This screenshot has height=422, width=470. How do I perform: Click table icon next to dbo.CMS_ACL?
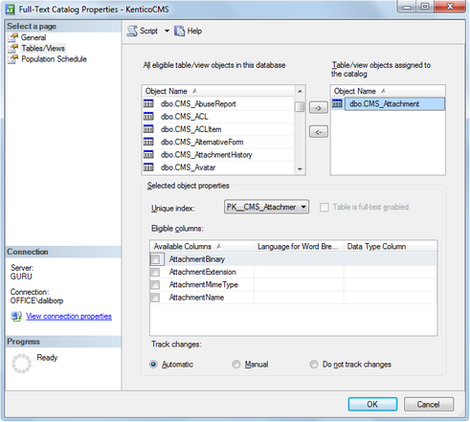tap(148, 117)
